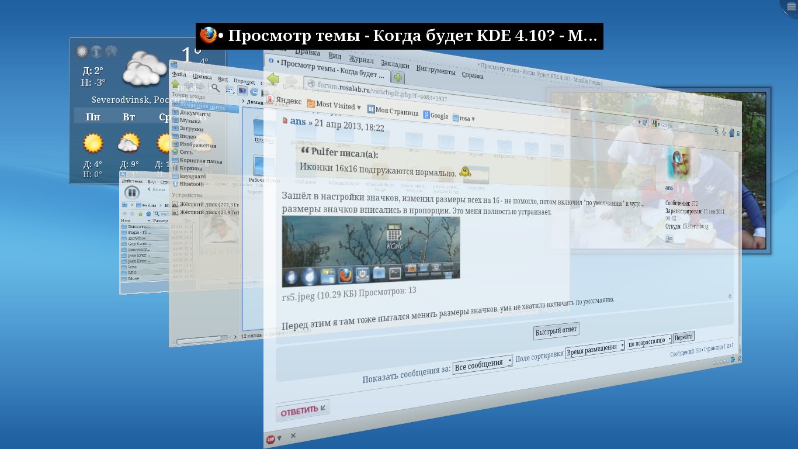
Task: Click the Перейти button
Action: pos(683,337)
